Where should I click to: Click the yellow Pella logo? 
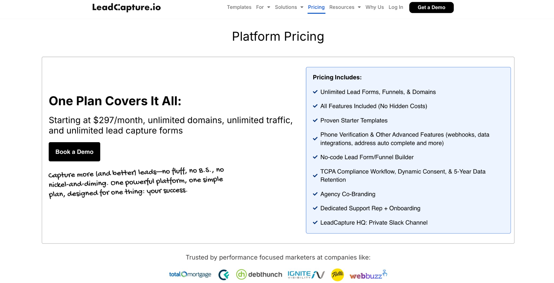(337, 275)
